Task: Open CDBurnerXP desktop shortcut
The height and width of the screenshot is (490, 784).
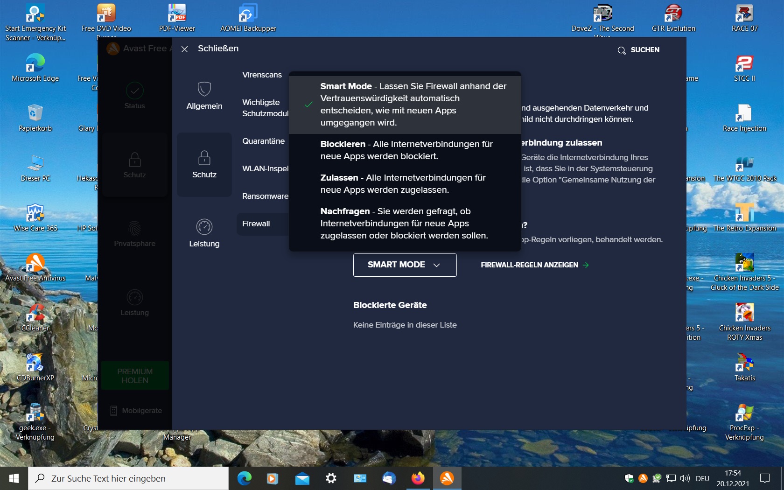Action: click(35, 368)
